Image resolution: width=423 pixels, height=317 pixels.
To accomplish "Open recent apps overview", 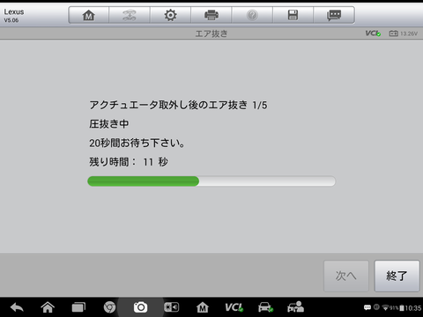I will [78, 307].
